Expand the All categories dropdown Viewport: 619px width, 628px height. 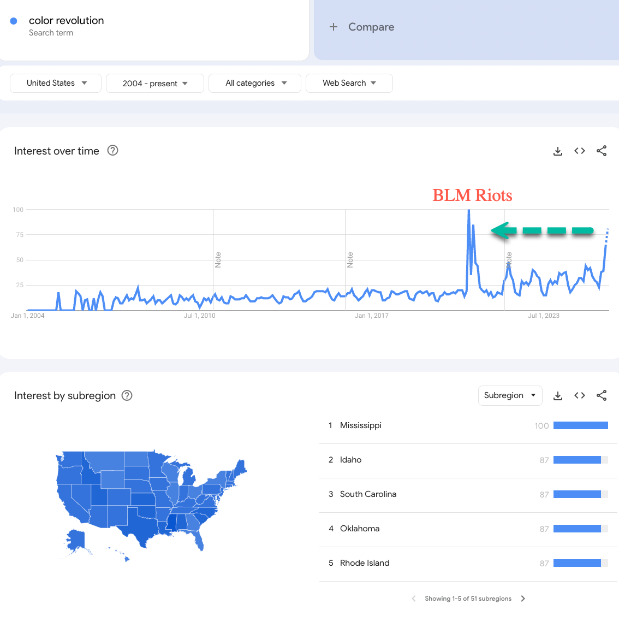coord(255,83)
